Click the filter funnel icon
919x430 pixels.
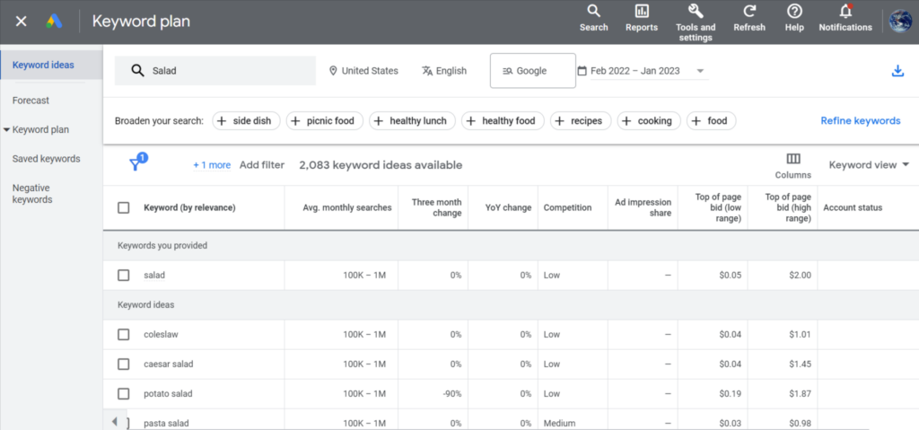pyautogui.click(x=136, y=164)
